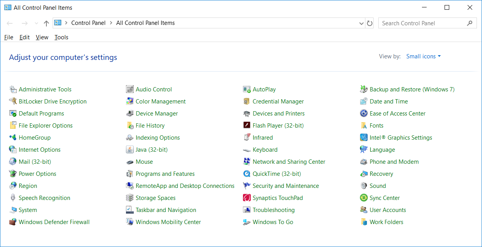482x247 pixels.
Task: Expand chevron before Control Panel breadcrumb
Action: tap(66, 23)
